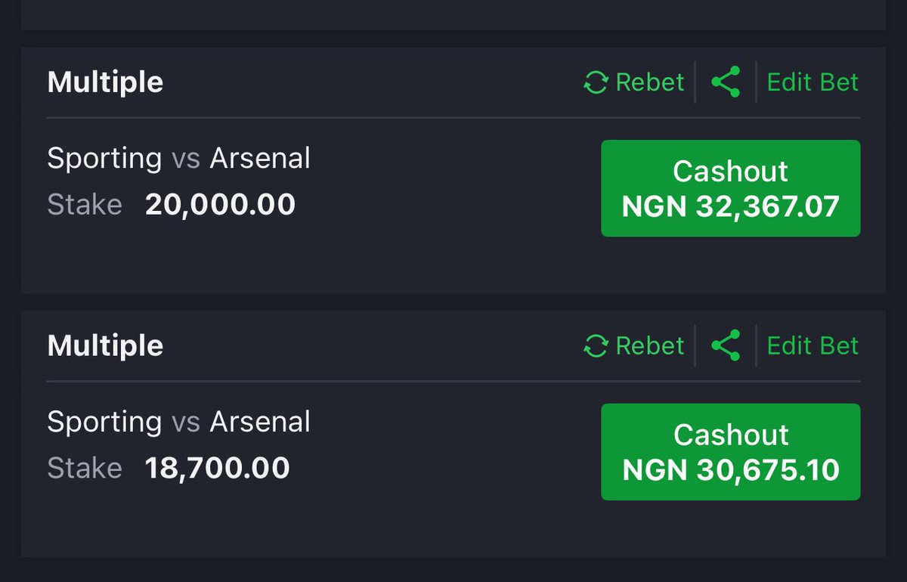The height and width of the screenshot is (582, 907).
Task: Select the Rebet label on the second Multiple bet
Action: click(649, 345)
